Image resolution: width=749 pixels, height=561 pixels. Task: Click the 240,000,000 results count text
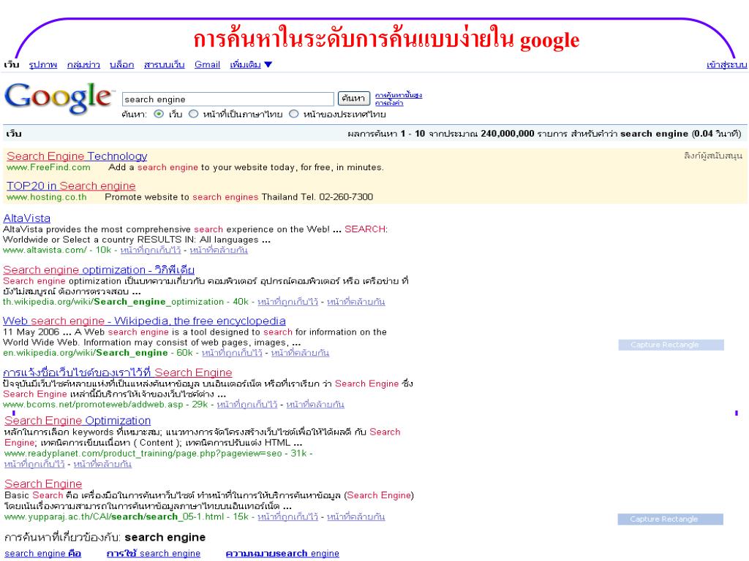pos(508,134)
